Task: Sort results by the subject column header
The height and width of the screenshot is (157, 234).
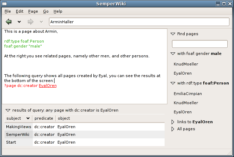Action: click(18, 118)
